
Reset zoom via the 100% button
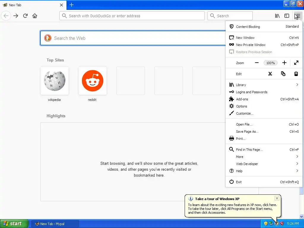point(270,63)
